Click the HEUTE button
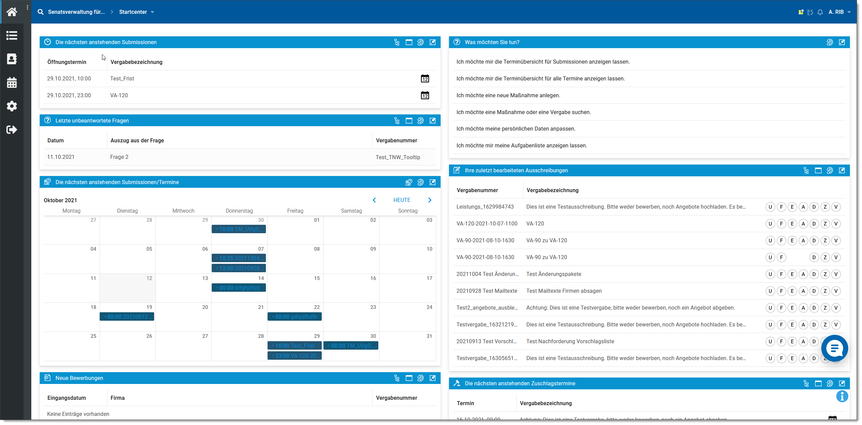The image size is (862, 425). (x=402, y=200)
